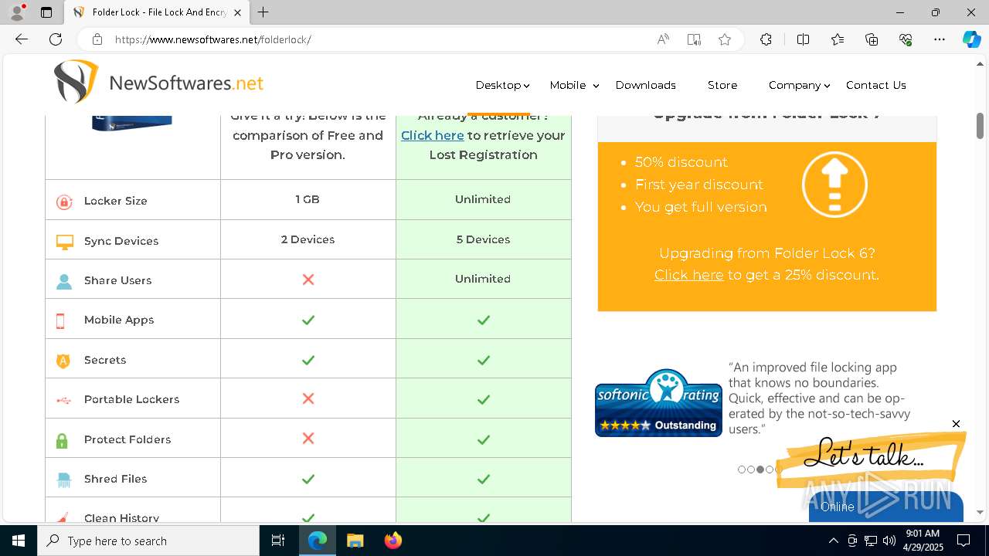Add this page to favorites star
Image resolution: width=989 pixels, height=556 pixels.
725,39
